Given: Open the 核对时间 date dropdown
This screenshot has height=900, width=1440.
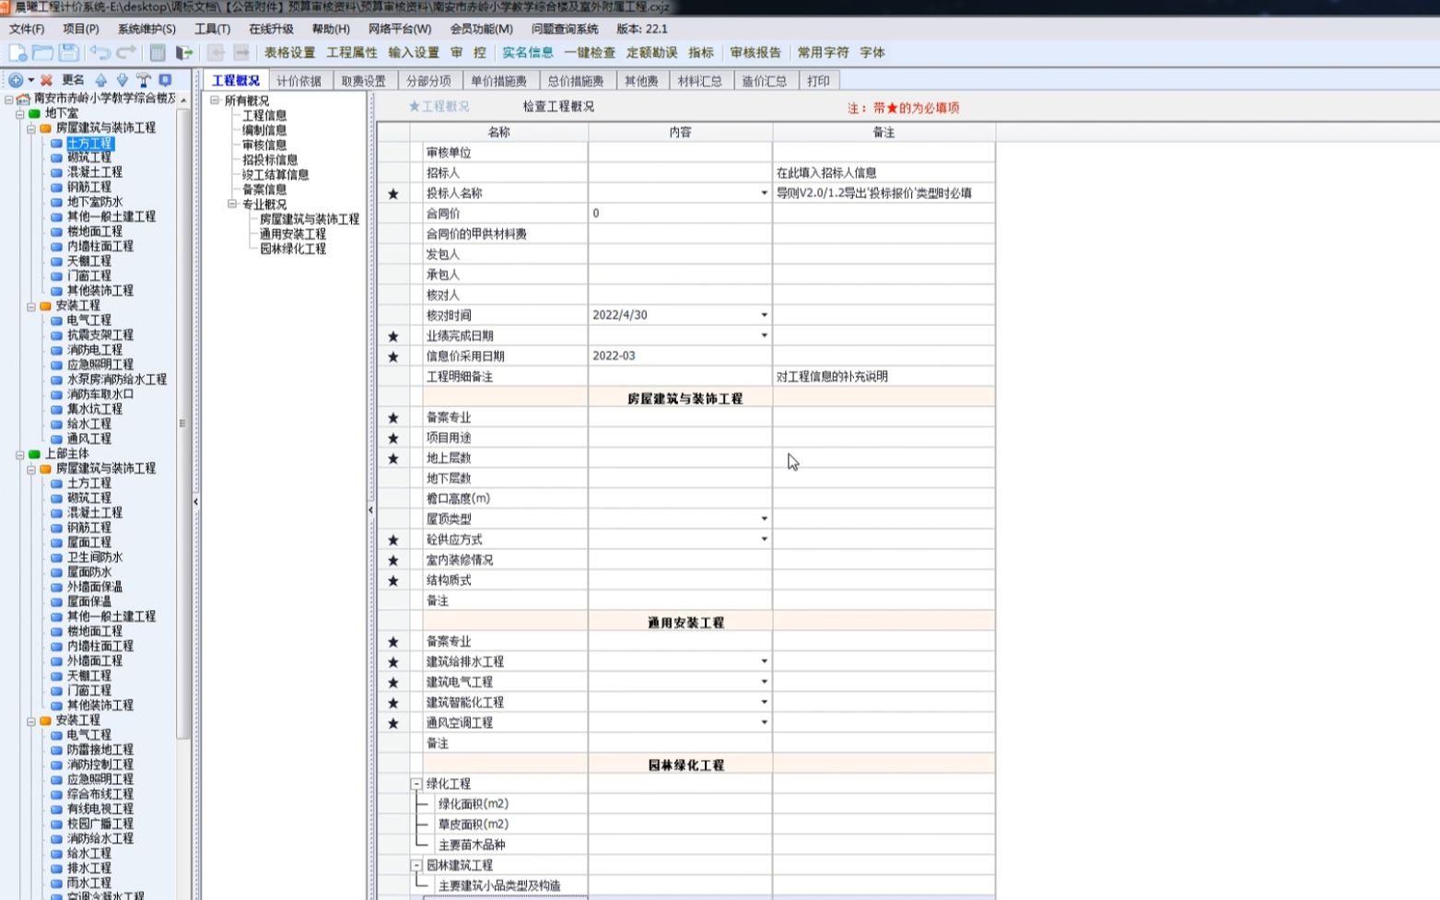Looking at the screenshot, I should pyautogui.click(x=764, y=315).
